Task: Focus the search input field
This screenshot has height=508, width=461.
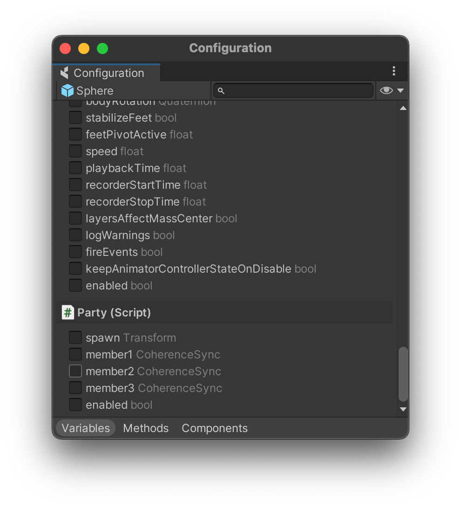Action: (x=298, y=90)
